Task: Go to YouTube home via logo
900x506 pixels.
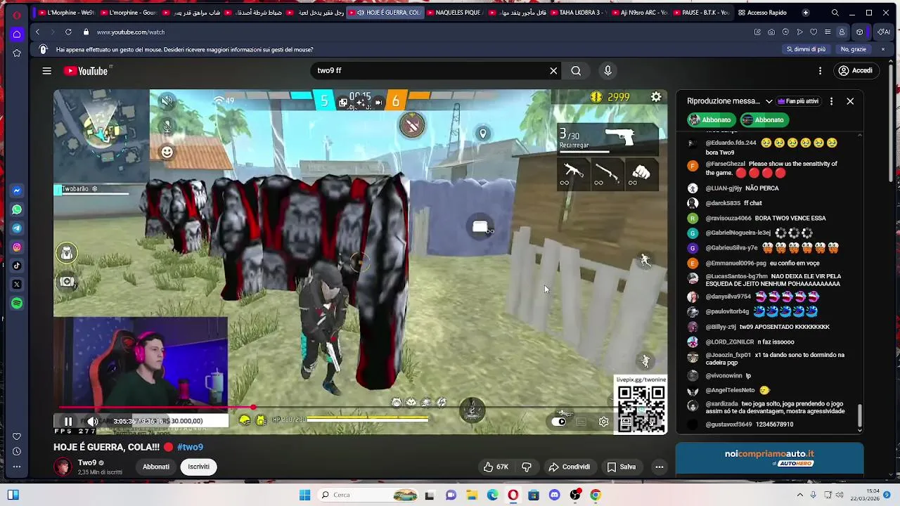Action: coord(86,71)
